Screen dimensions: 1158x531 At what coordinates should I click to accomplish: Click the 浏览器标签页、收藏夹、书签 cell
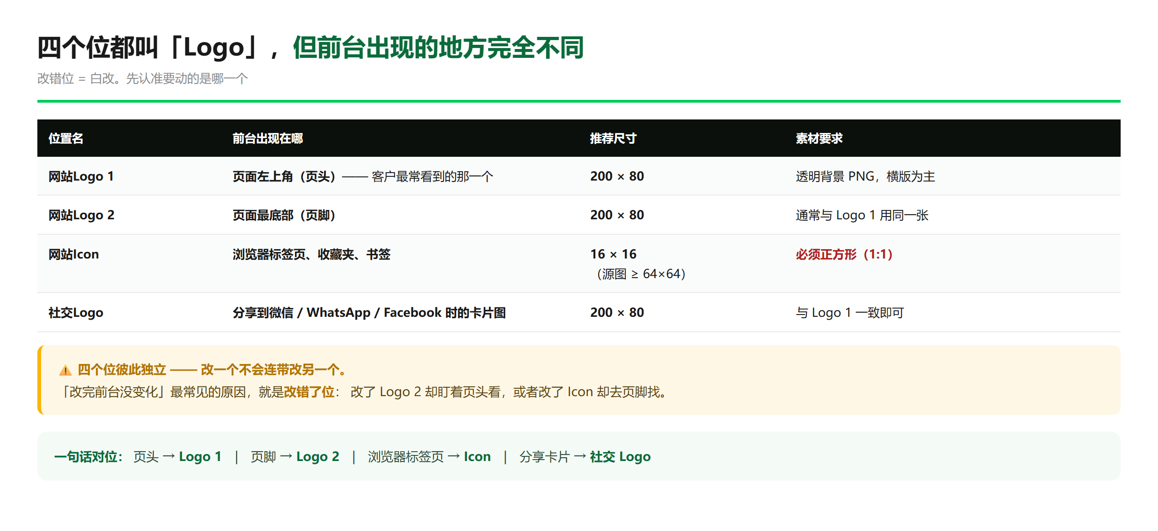coord(311,254)
